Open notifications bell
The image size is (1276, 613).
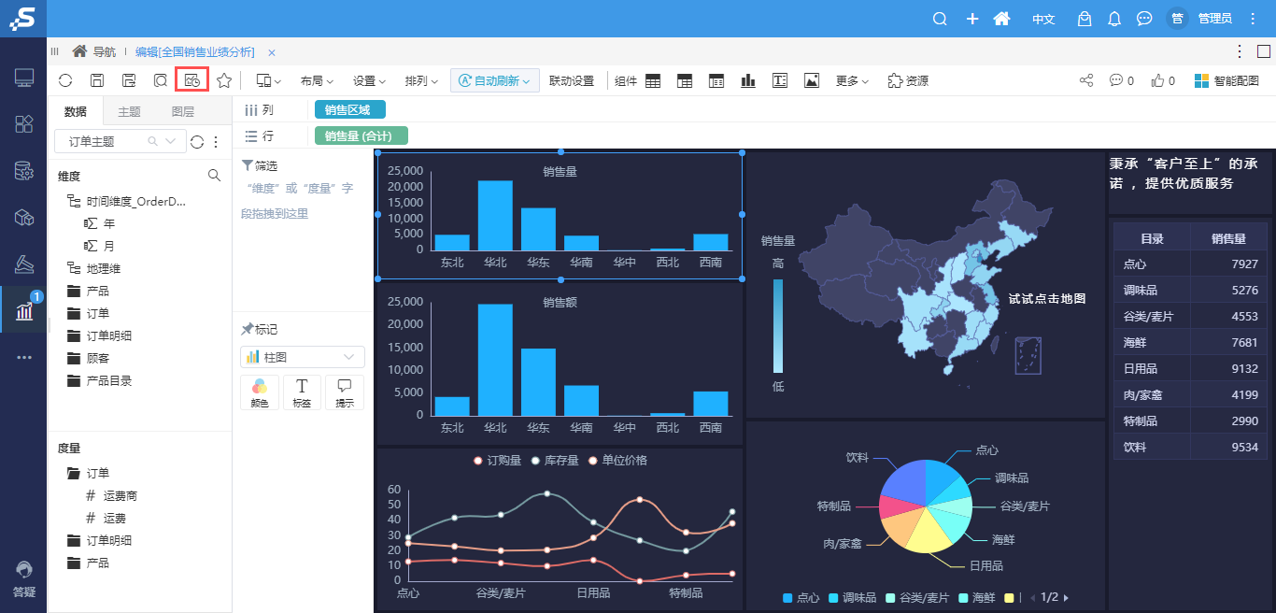pyautogui.click(x=1114, y=19)
